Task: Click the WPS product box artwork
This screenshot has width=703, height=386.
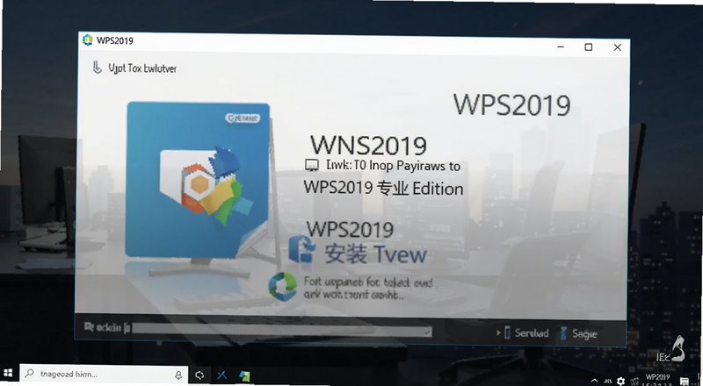Action: [198, 179]
